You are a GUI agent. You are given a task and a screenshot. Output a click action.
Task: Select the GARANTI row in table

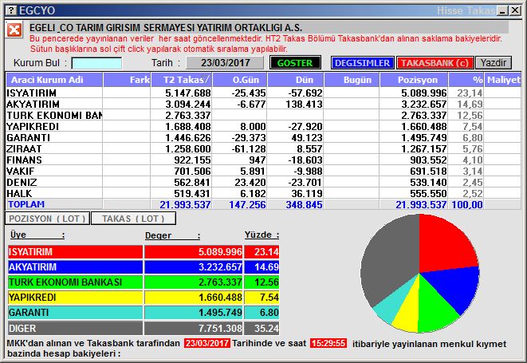coord(263,137)
